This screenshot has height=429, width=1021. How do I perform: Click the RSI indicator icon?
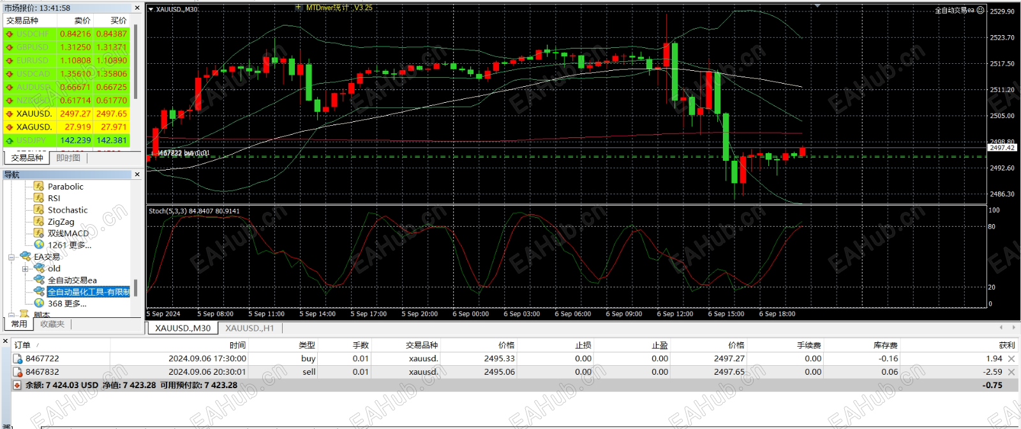click(39, 198)
